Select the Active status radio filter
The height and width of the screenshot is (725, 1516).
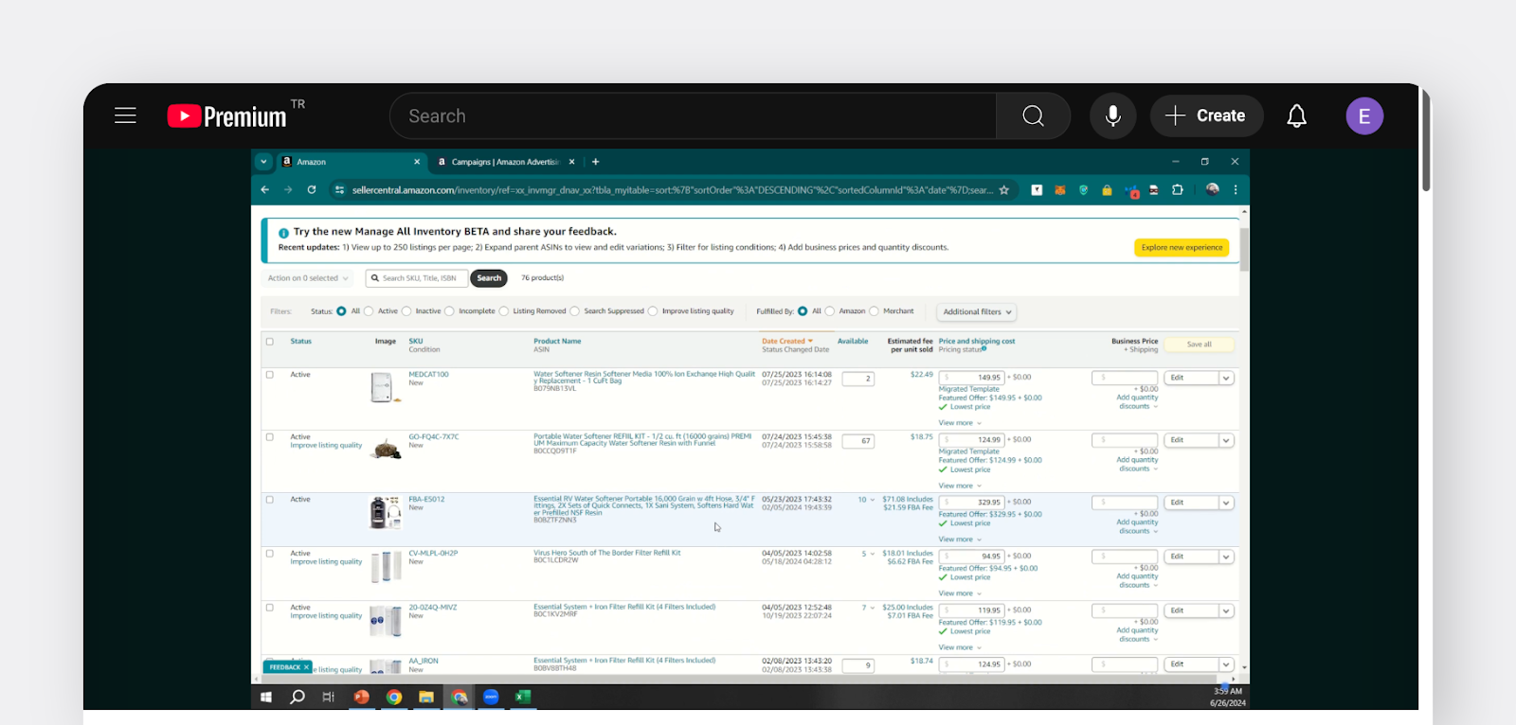tap(369, 311)
